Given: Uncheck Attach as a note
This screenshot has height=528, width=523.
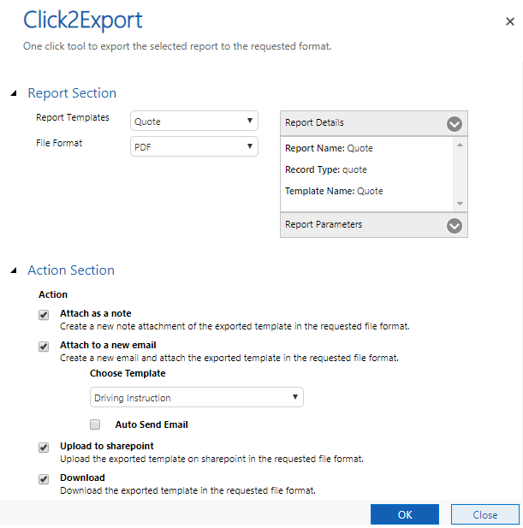Looking at the screenshot, I should (44, 315).
